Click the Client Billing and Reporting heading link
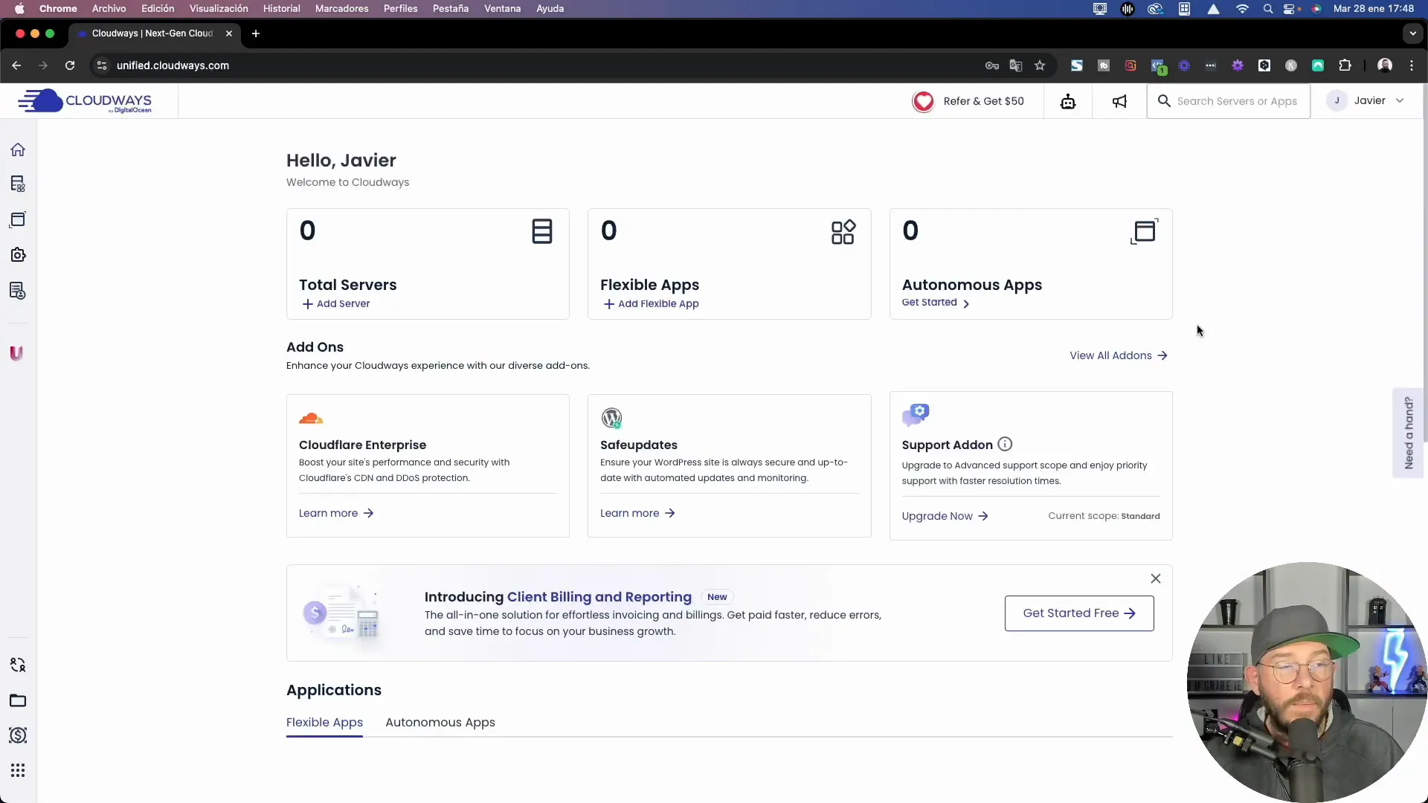This screenshot has height=803, width=1428. (x=599, y=597)
